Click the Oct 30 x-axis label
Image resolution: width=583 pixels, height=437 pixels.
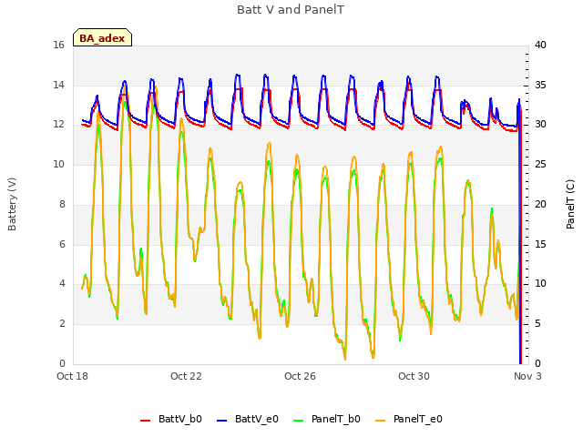point(414,376)
